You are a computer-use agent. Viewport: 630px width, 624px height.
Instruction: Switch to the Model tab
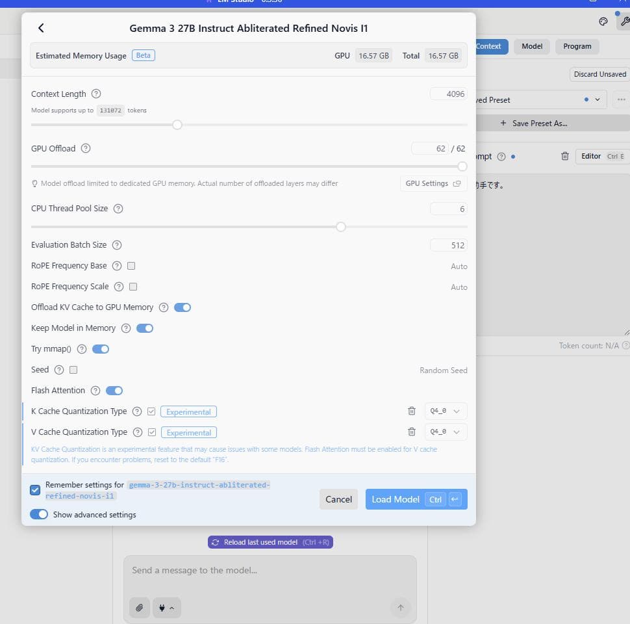531,47
